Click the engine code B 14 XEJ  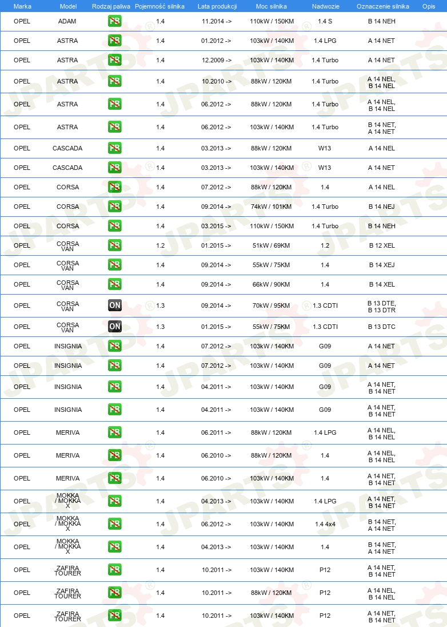pos(381,265)
